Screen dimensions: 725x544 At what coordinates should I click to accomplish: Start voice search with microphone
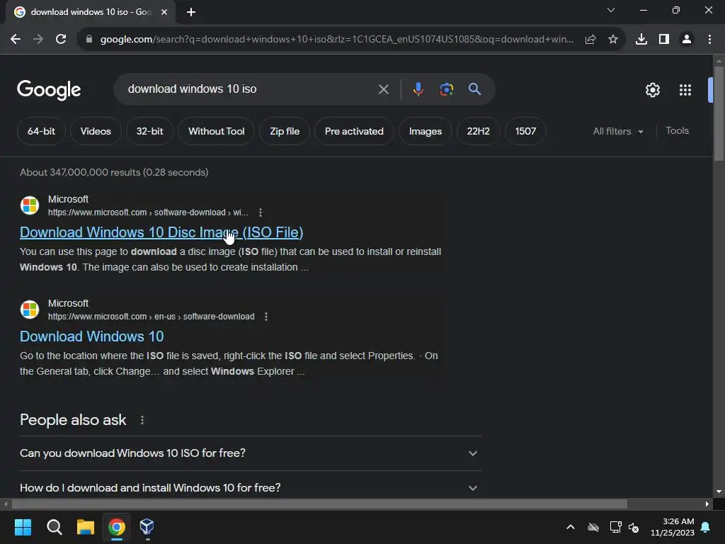[418, 89]
